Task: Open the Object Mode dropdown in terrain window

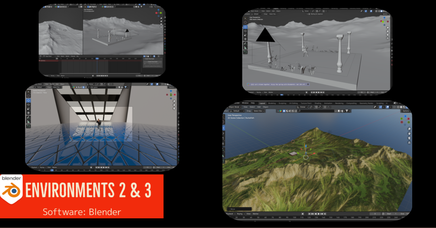Action: point(235,107)
